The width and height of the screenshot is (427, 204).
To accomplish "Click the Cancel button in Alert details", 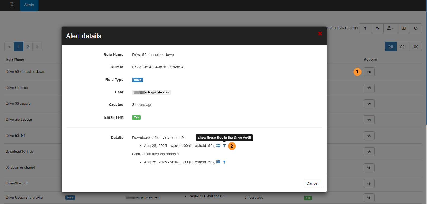I will (x=312, y=183).
